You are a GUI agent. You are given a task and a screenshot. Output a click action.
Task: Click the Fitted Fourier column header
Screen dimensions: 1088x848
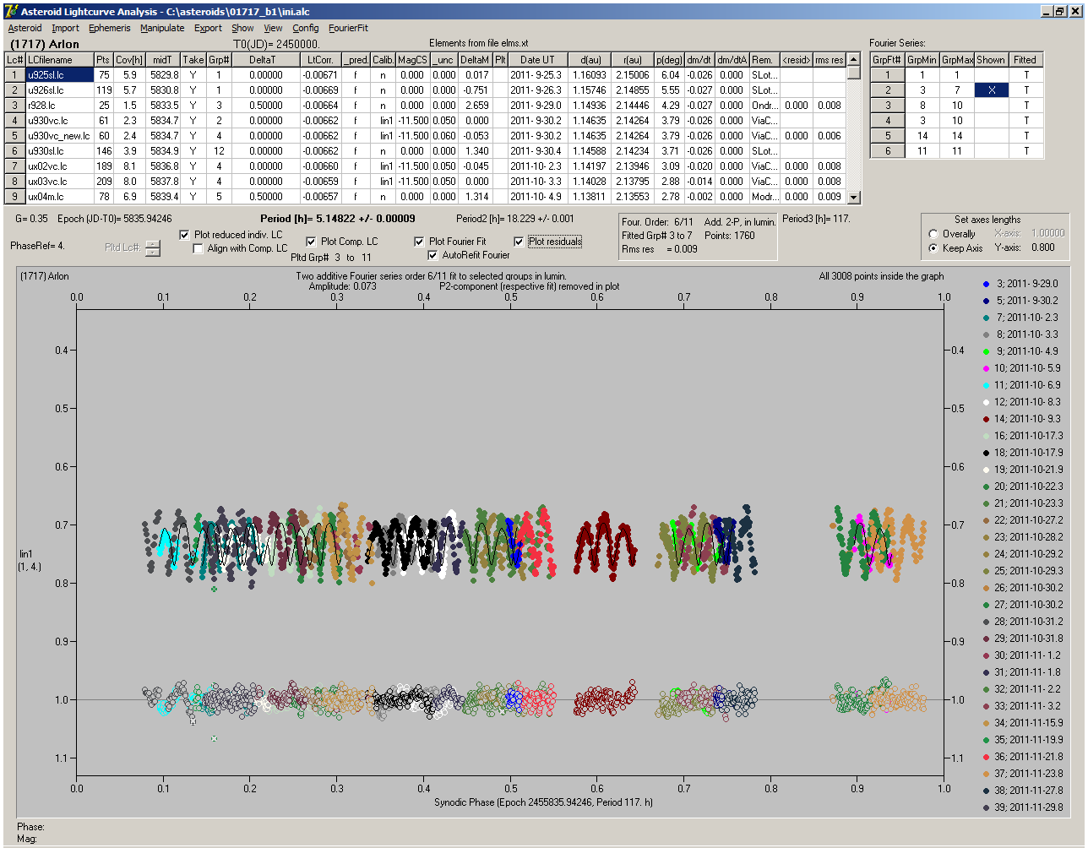tap(1025, 60)
